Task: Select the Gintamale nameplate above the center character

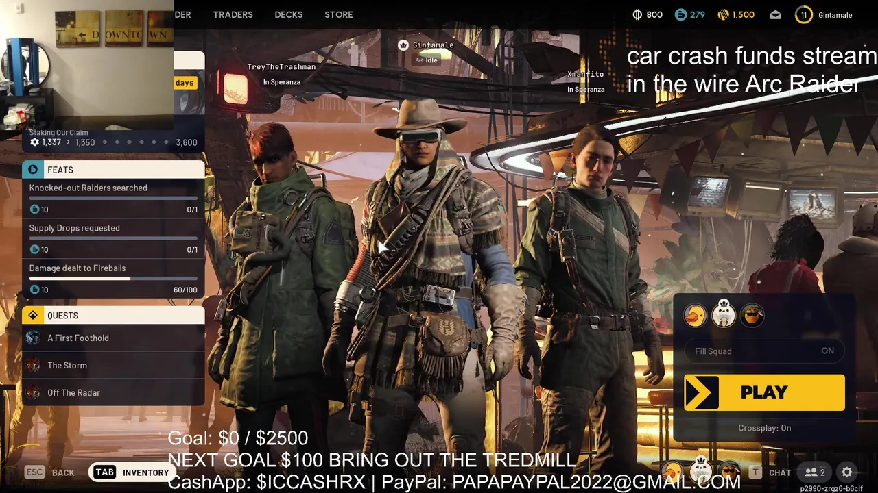Action: pyautogui.click(x=433, y=45)
